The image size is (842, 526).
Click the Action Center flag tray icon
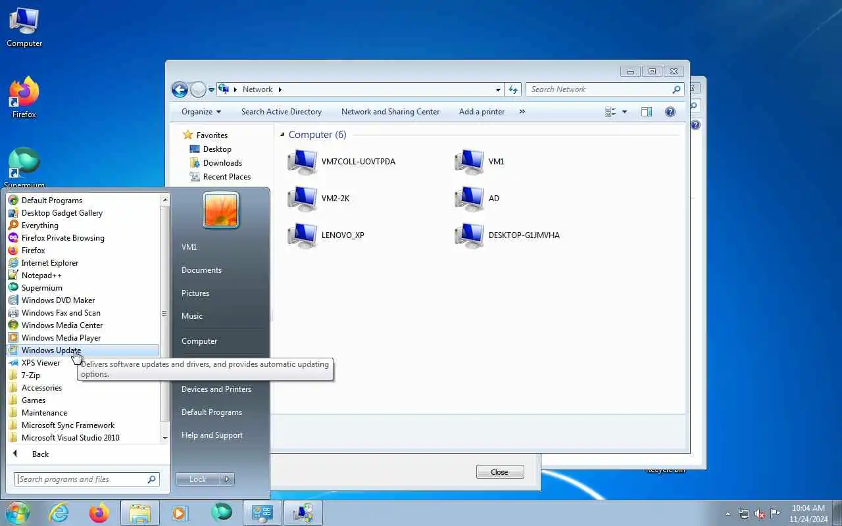(776, 514)
